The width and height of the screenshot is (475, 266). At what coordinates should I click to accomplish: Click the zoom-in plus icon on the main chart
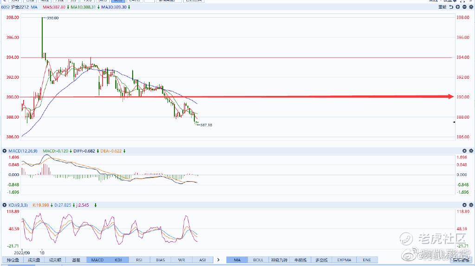coord(458,7)
